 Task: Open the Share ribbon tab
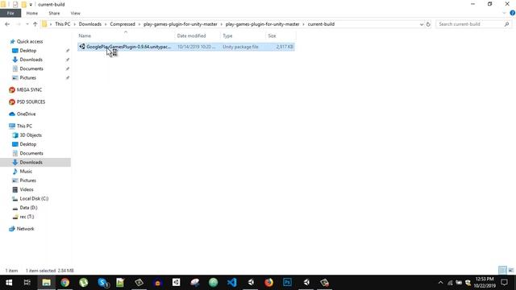(x=54, y=13)
